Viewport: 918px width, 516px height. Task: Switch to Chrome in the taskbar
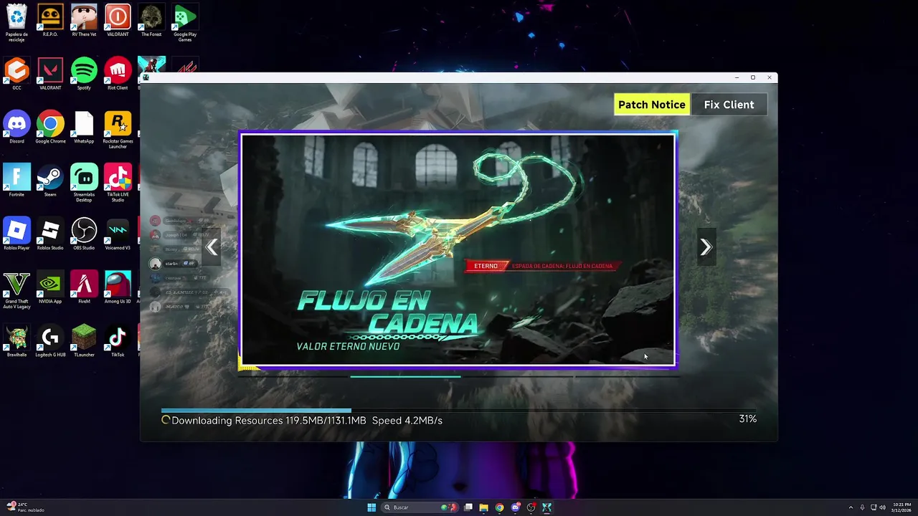coord(500,507)
